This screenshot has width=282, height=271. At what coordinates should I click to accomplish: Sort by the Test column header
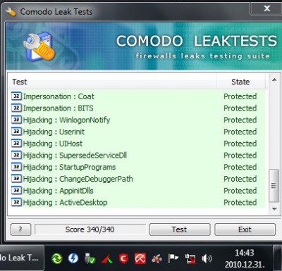(112, 82)
